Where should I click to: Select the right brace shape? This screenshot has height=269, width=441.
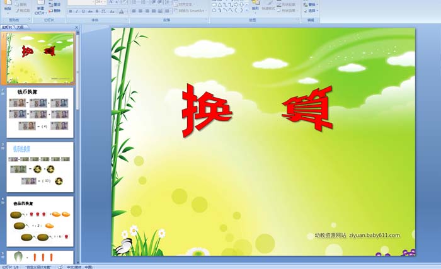point(241,10)
